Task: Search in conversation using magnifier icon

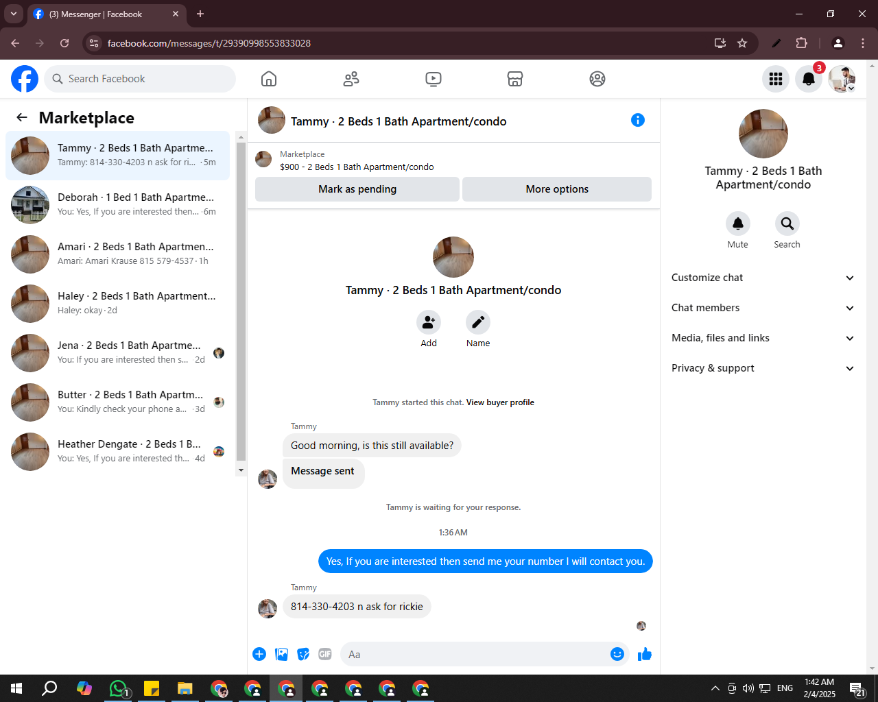Action: click(787, 223)
